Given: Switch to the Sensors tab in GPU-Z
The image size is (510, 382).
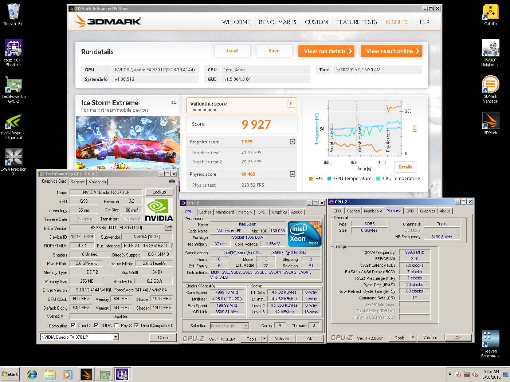Looking at the screenshot, I should (x=78, y=182).
